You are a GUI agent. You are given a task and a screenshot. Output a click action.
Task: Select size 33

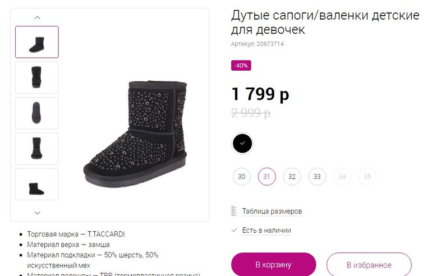tap(317, 176)
